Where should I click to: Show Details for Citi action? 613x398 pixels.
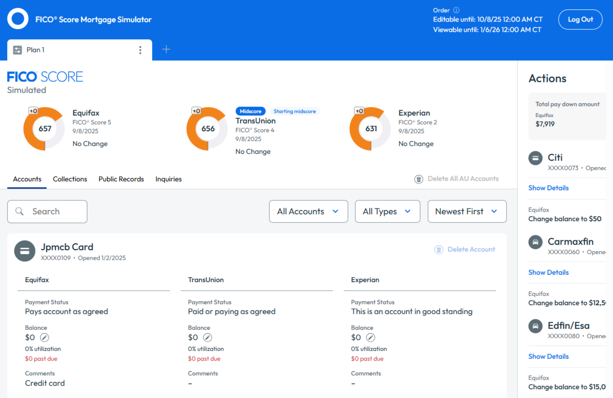549,188
